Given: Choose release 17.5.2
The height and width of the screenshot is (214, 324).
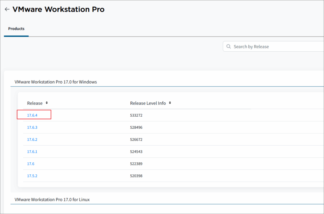Looking at the screenshot, I should 32,176.
